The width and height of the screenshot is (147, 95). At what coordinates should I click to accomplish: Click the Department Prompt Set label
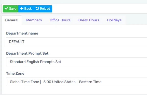point(27,54)
